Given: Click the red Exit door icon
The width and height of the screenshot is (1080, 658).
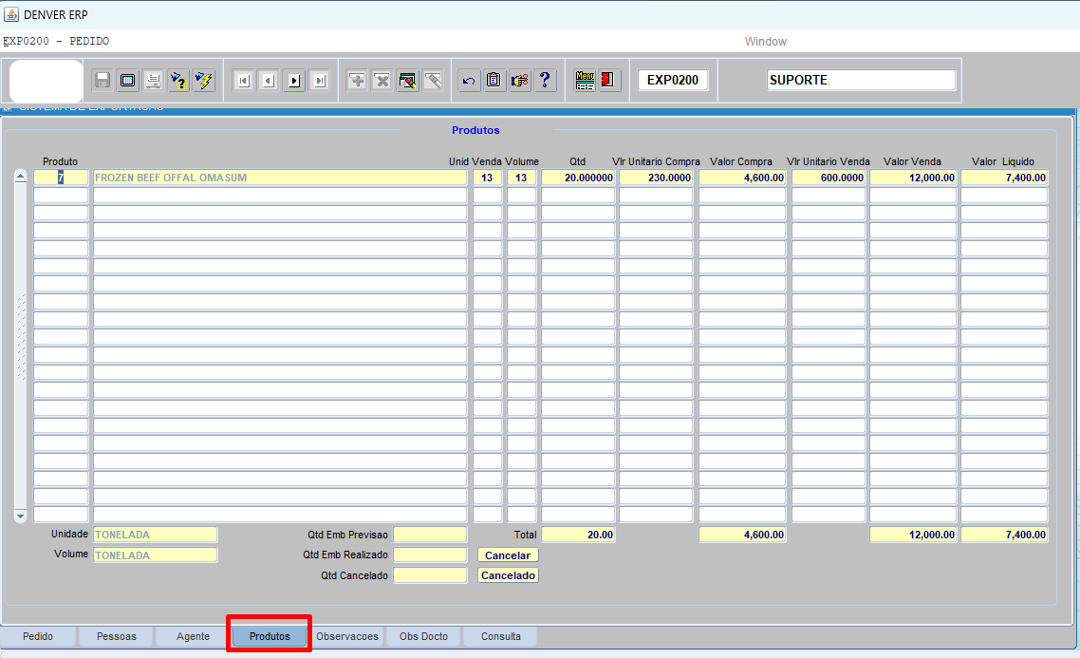Looking at the screenshot, I should coord(609,81).
